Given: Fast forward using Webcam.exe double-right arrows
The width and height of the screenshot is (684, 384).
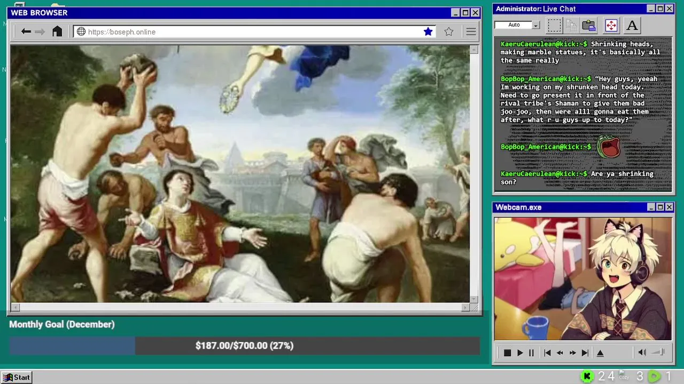Looking at the screenshot, I should (572, 353).
